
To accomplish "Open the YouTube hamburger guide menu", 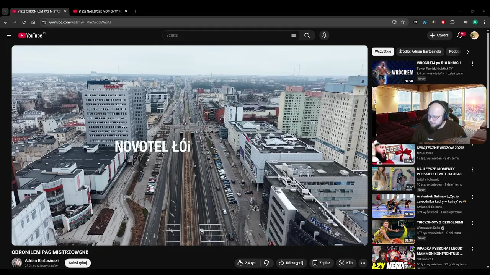I will coord(9,35).
